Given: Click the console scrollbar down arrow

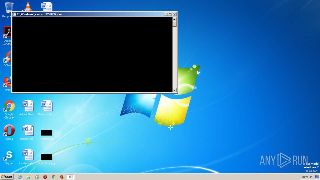Looking at the screenshot, I should pyautogui.click(x=174, y=90).
